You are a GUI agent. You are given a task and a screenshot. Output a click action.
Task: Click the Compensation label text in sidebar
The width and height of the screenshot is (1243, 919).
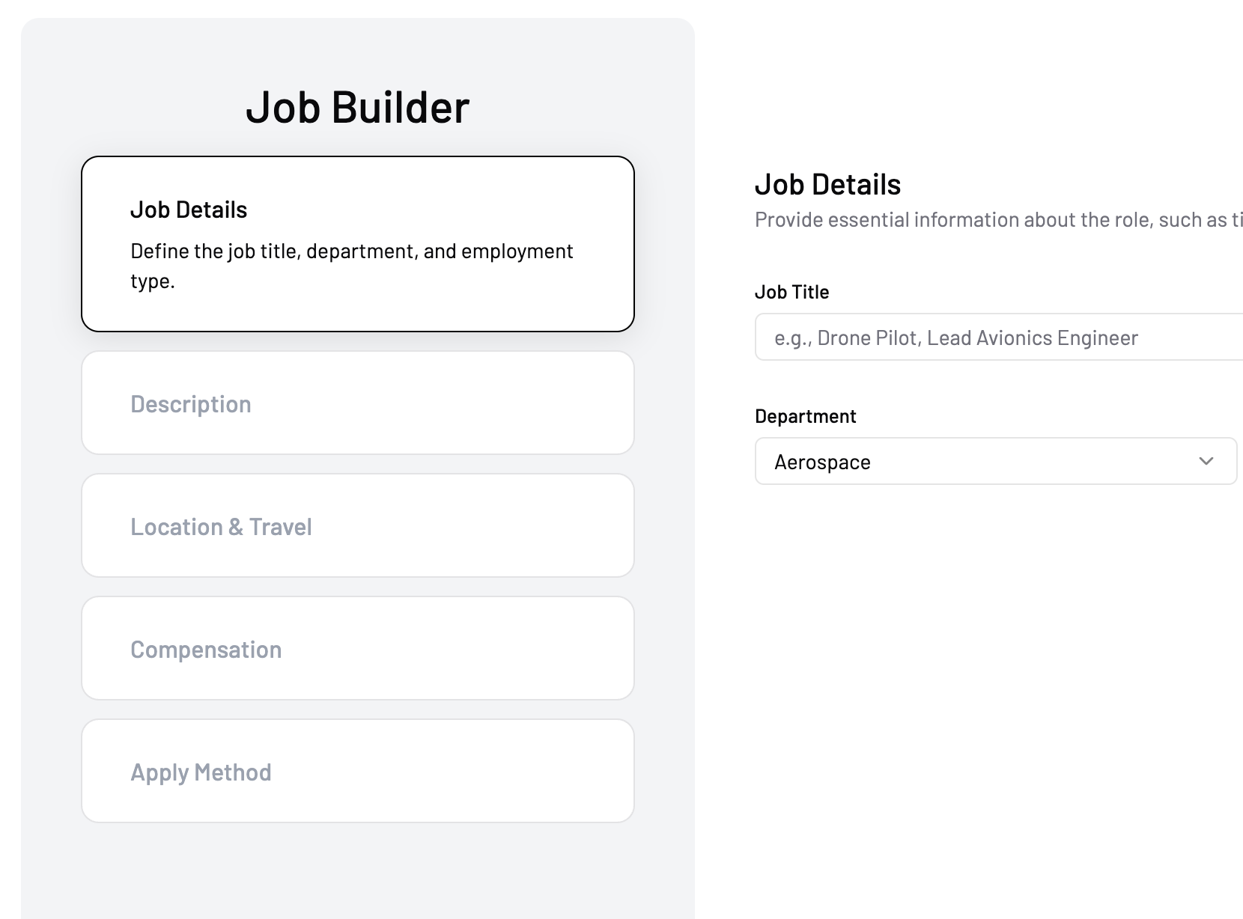coord(206,650)
